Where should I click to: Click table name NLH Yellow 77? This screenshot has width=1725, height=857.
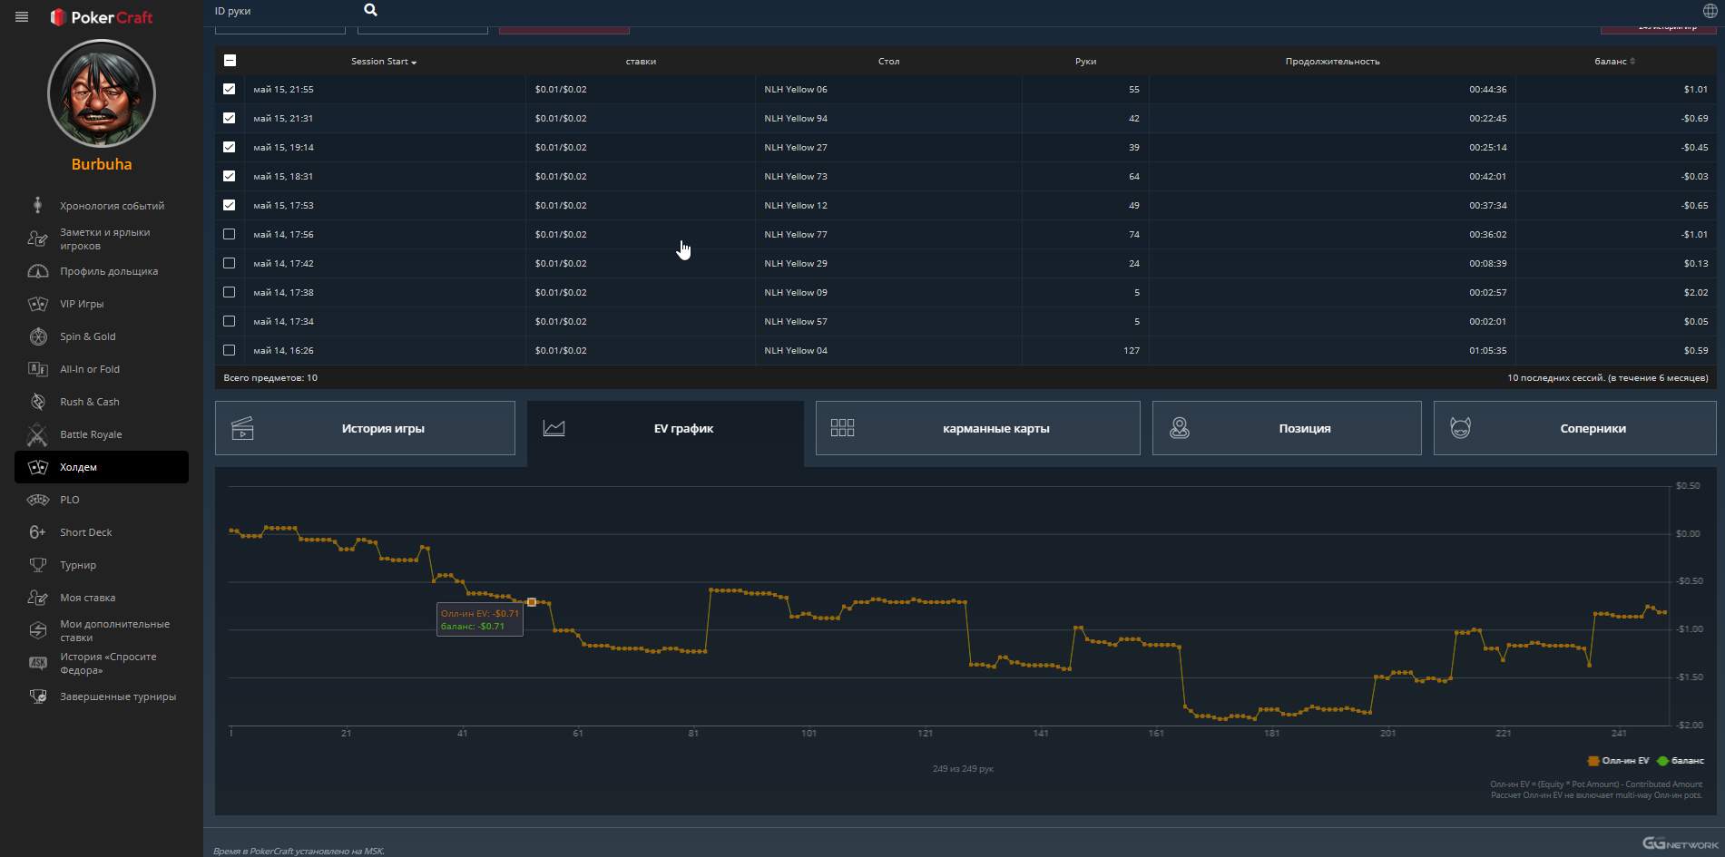coord(796,235)
